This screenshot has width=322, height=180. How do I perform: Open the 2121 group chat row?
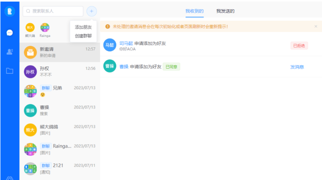60,169
